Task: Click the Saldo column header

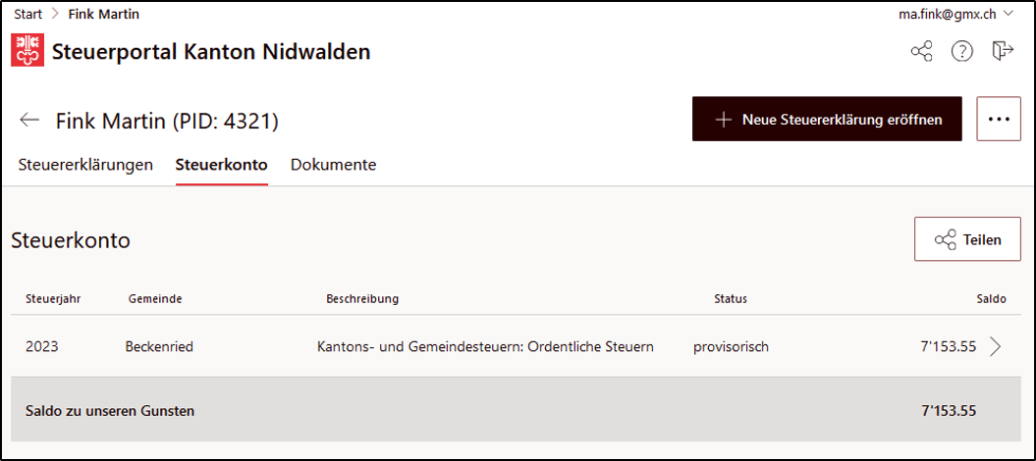Action: (991, 299)
